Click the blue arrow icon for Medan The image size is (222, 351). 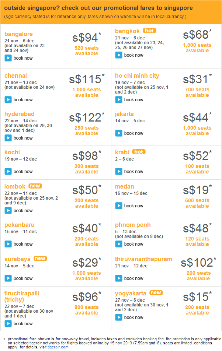[x=119, y=206]
